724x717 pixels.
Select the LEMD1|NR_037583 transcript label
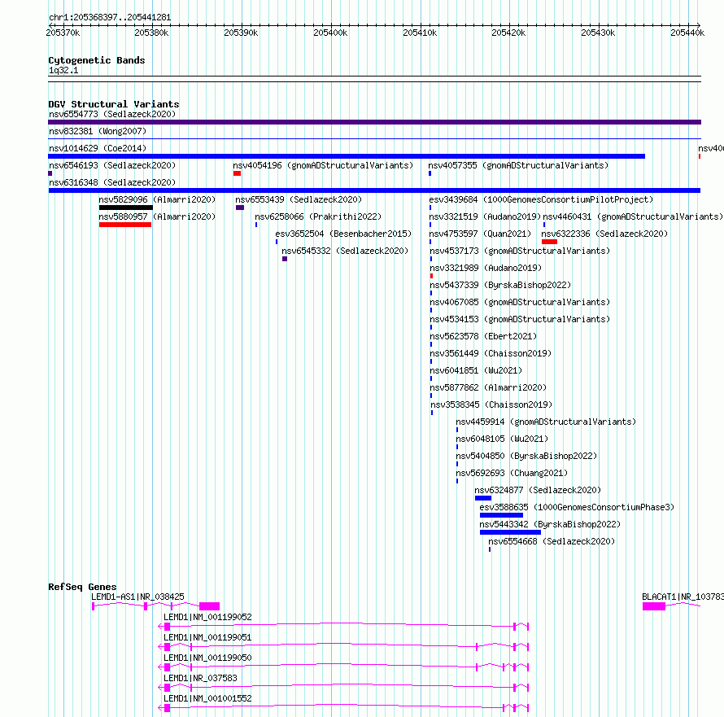200,678
